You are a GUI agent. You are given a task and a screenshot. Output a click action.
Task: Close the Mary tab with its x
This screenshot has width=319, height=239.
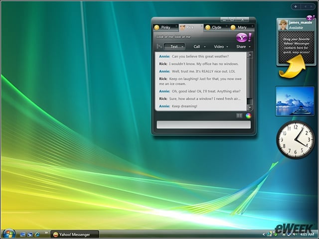pos(253,26)
